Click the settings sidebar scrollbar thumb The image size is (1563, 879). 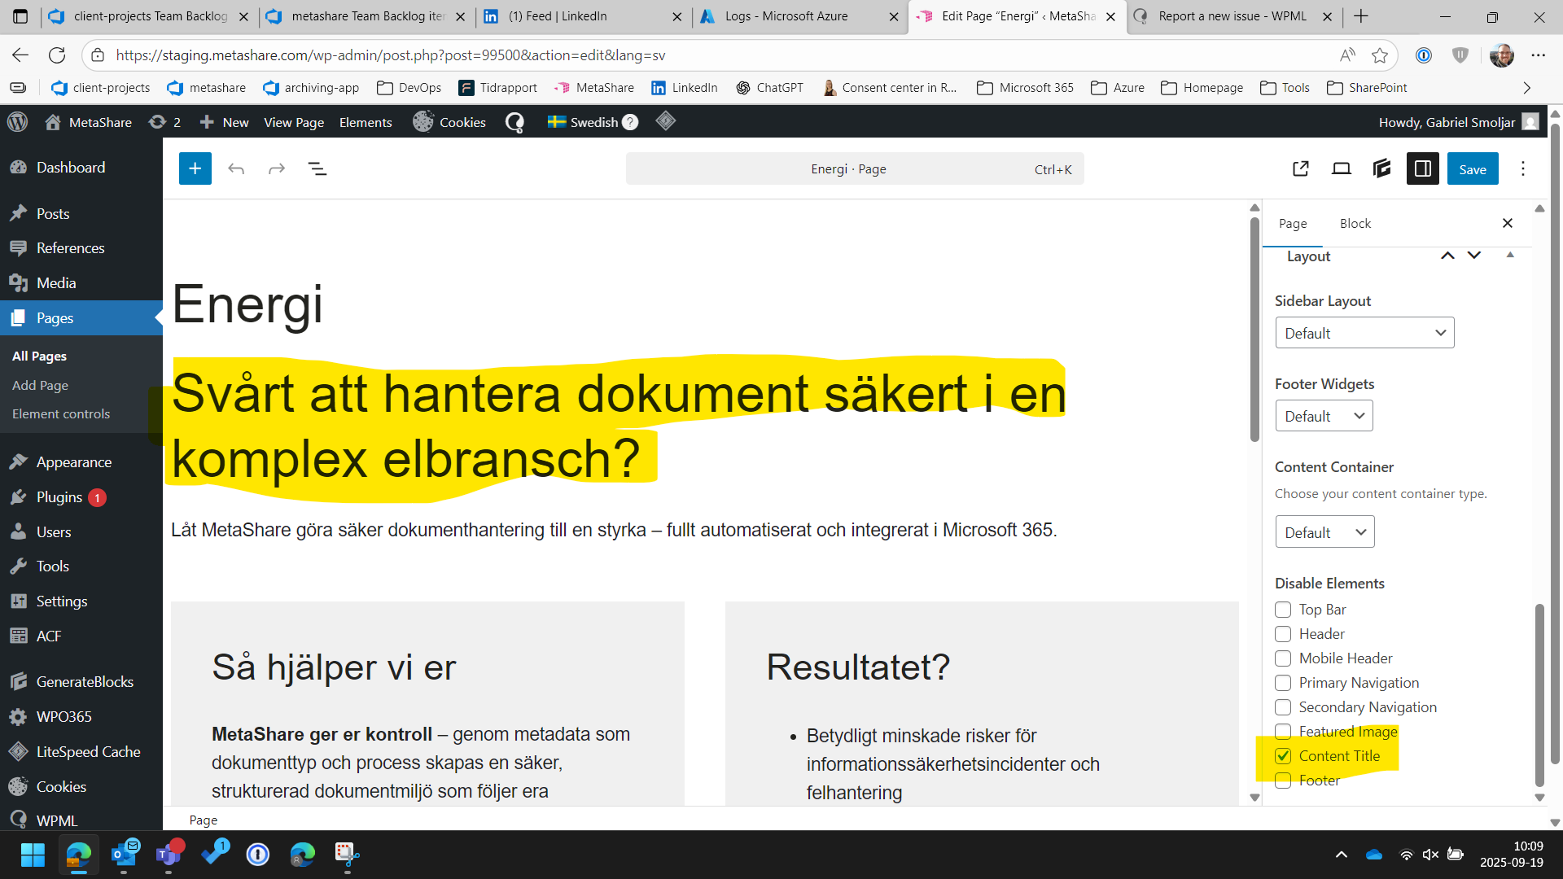coord(1539,696)
